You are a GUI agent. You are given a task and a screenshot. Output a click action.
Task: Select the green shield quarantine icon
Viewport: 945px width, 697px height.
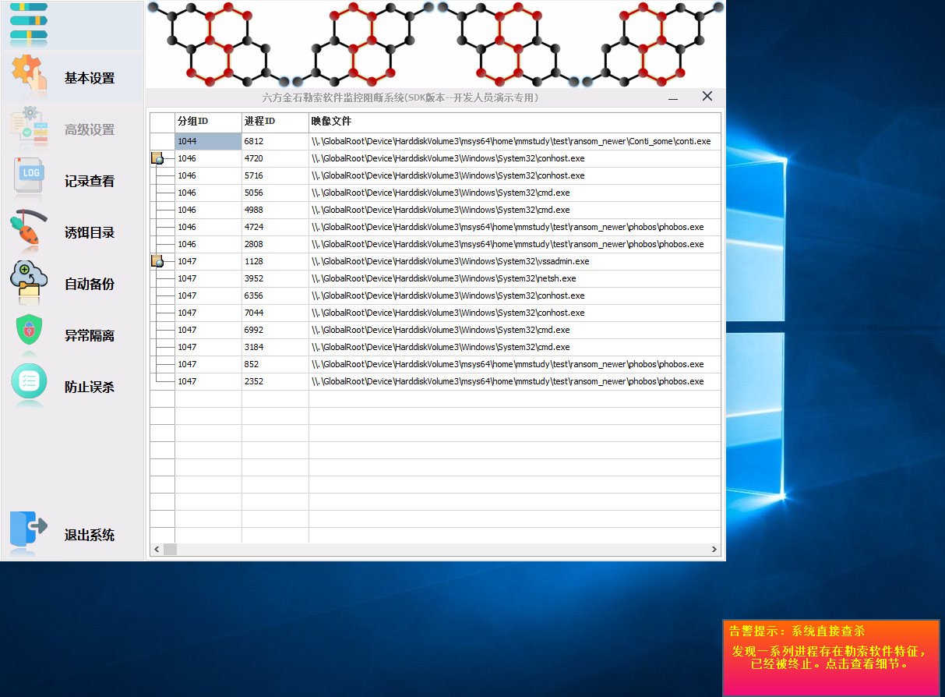(x=30, y=331)
